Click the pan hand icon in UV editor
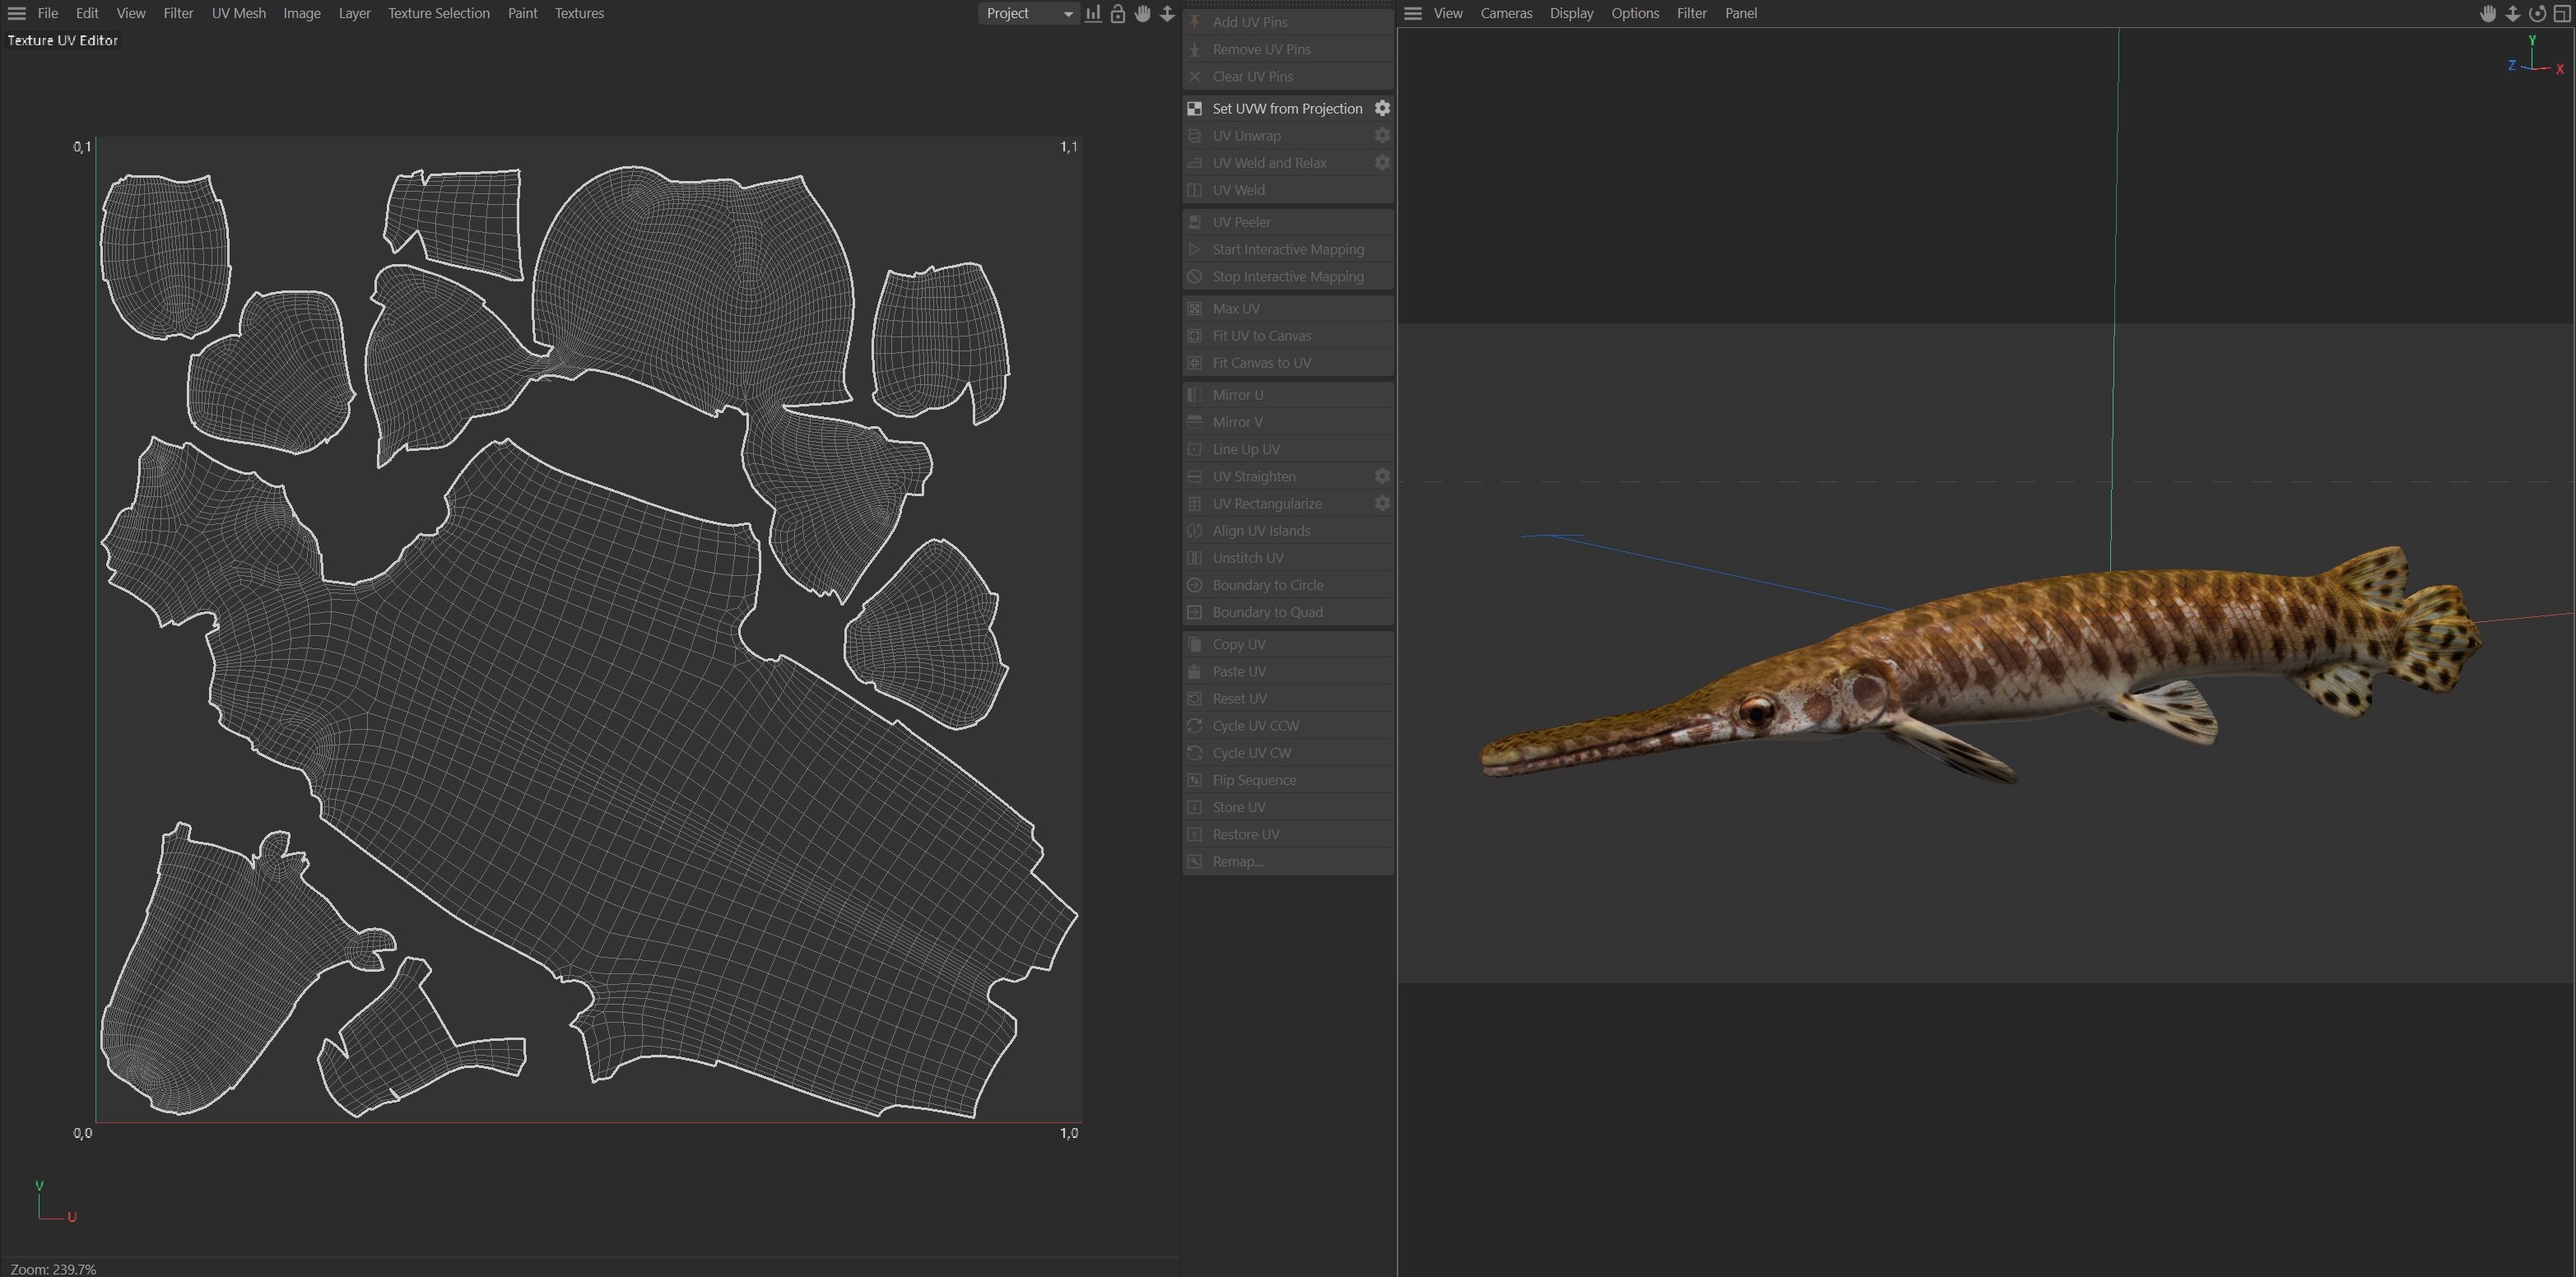Image resolution: width=2576 pixels, height=1277 pixels. click(x=1142, y=14)
